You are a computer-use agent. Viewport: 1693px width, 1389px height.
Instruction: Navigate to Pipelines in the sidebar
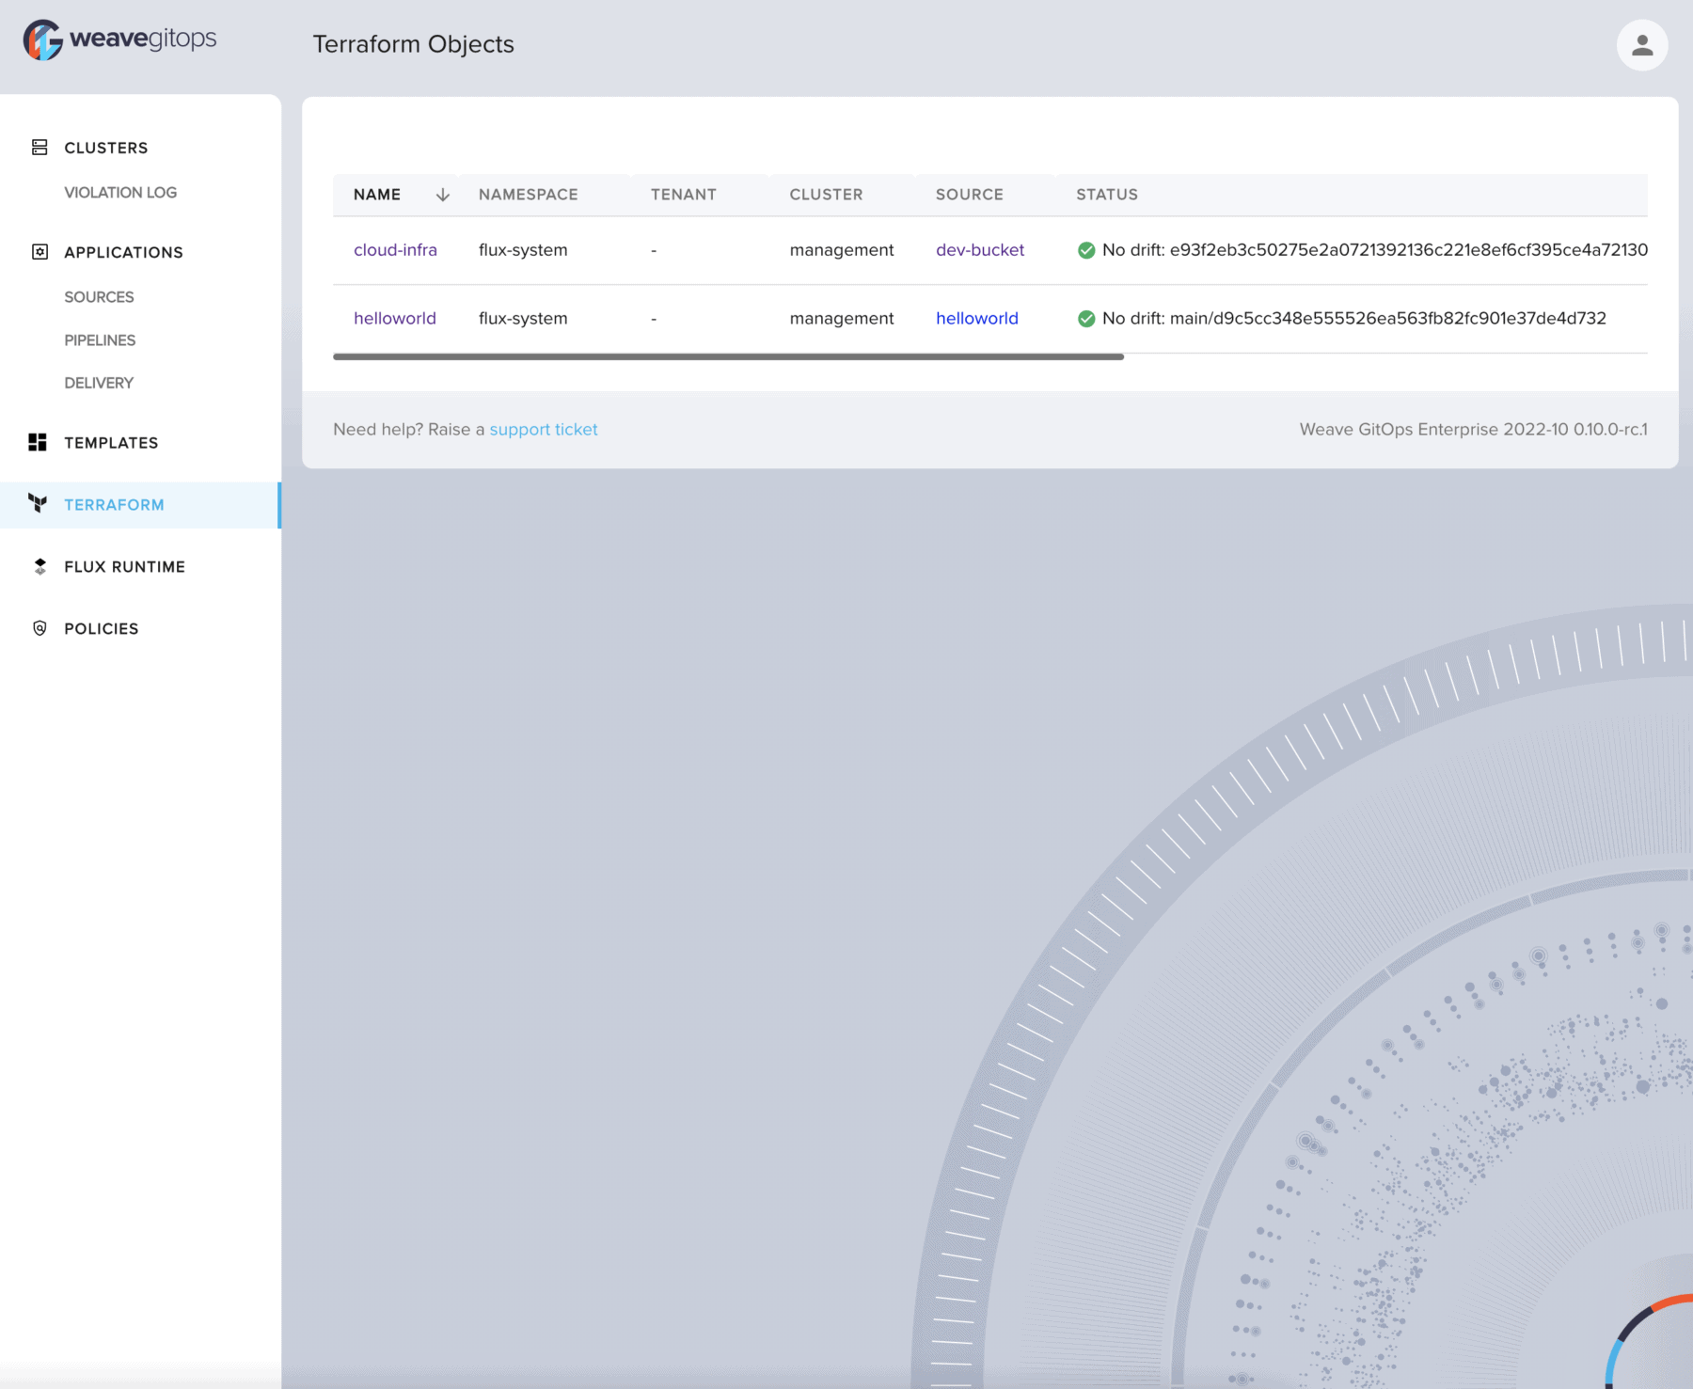[x=99, y=339]
